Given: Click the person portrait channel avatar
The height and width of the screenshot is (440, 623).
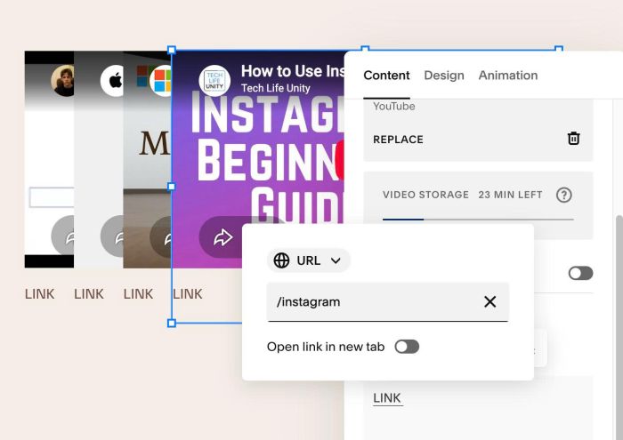Looking at the screenshot, I should [63, 81].
